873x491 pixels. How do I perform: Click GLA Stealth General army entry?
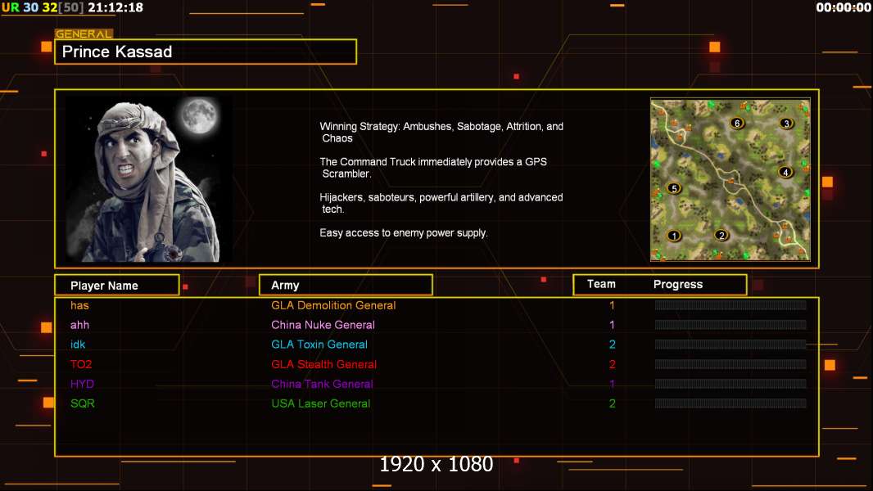click(324, 364)
